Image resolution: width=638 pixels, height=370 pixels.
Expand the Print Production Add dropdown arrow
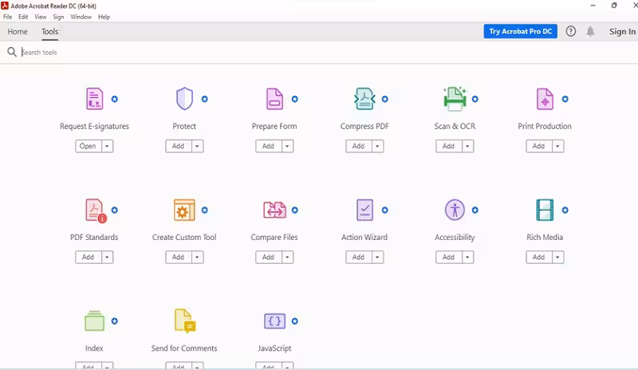[x=557, y=146]
